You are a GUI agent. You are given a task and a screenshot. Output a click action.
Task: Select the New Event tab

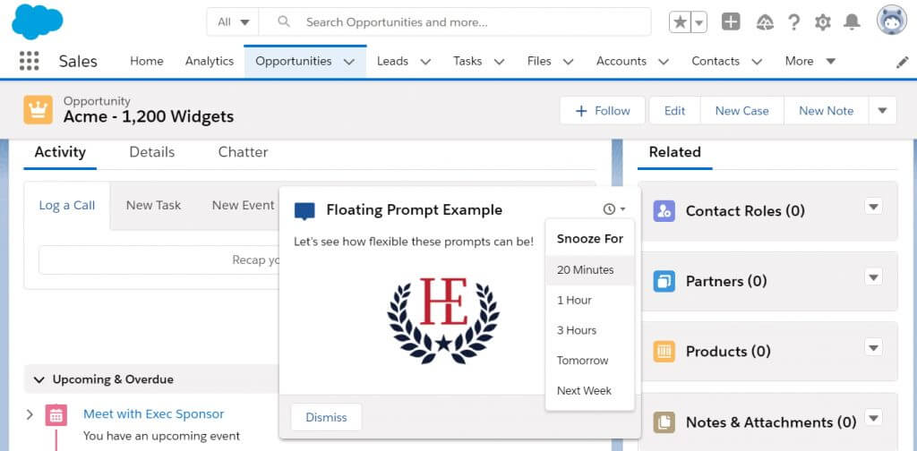tap(243, 205)
